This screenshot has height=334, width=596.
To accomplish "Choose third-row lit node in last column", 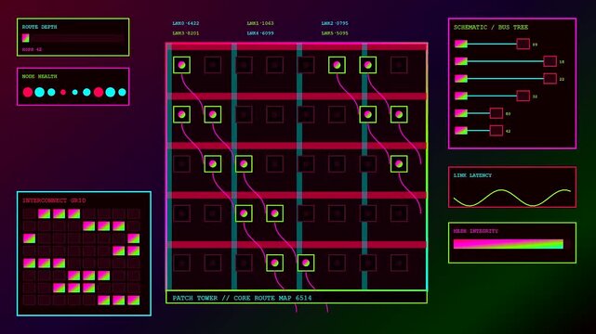I will 399,164.
